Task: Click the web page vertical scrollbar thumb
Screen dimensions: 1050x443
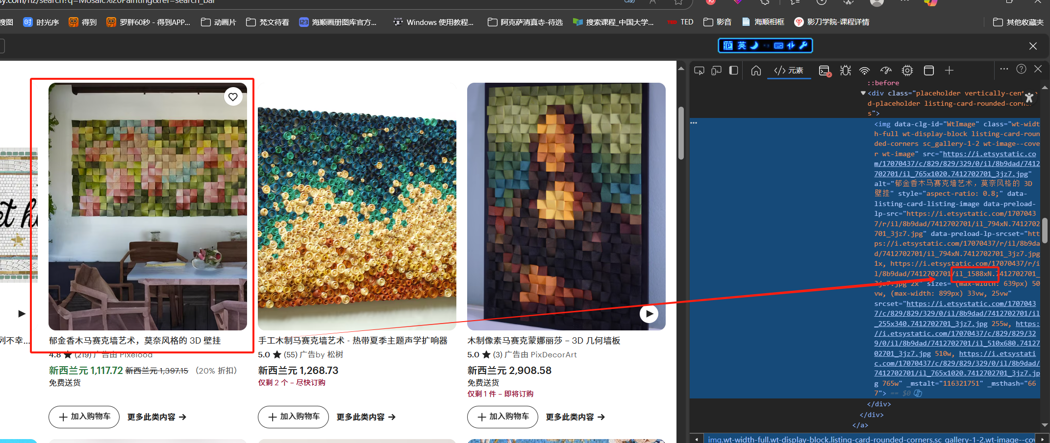Action: tap(681, 133)
